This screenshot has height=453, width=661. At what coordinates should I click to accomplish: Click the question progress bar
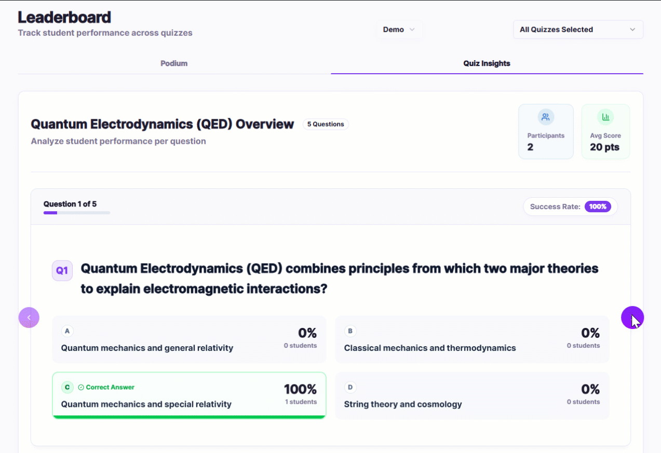coord(76,213)
